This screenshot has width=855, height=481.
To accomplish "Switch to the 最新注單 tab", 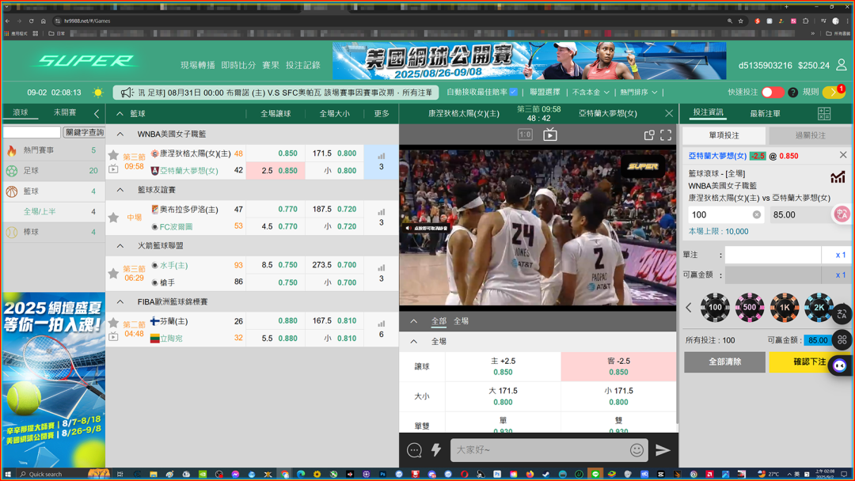I will (765, 113).
